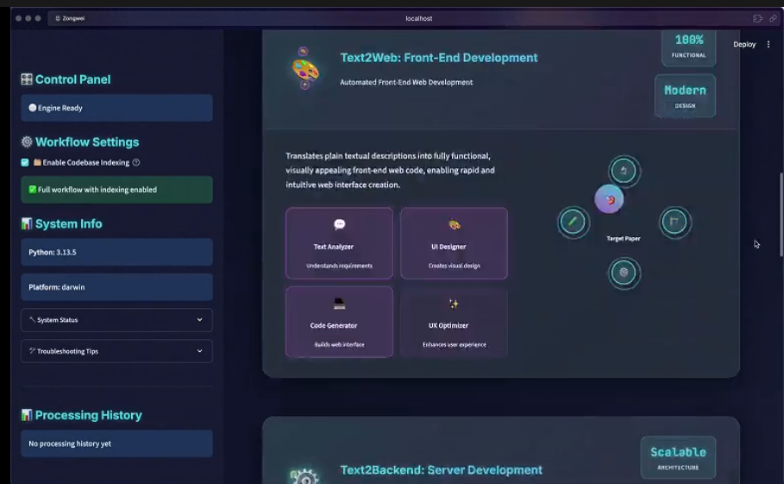Click the Engine Ready status box
784x484 pixels.
[x=116, y=108]
